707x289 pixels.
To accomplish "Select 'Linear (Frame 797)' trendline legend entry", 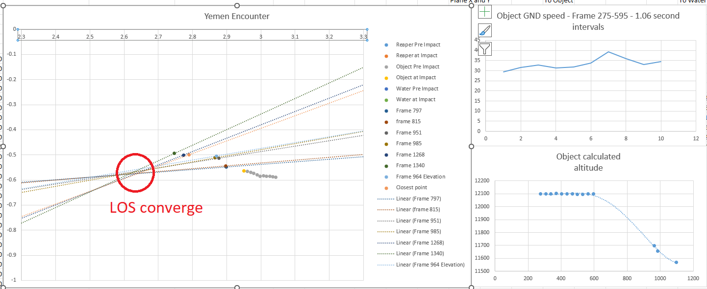I will [x=418, y=199].
